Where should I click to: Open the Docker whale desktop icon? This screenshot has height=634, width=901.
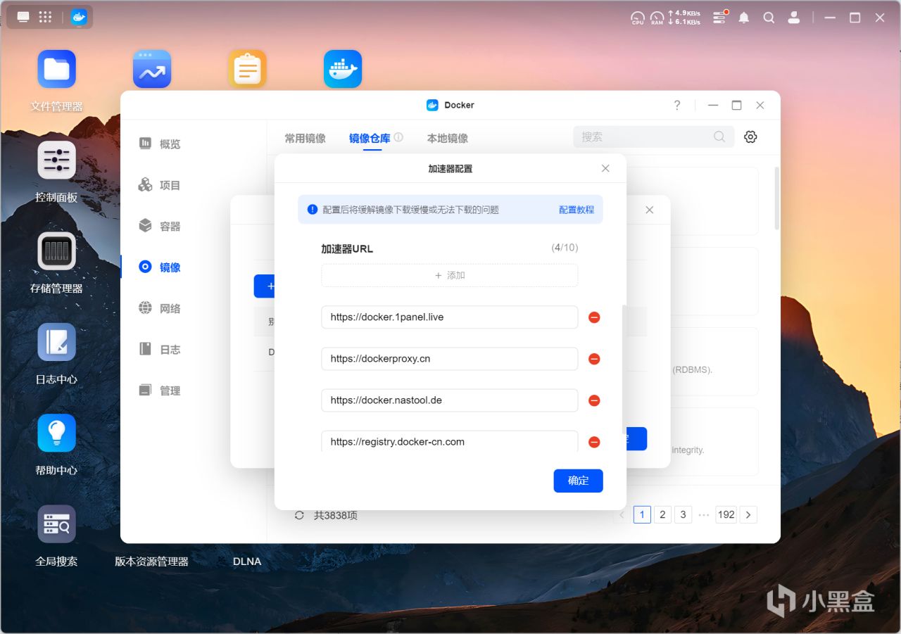[x=343, y=69]
